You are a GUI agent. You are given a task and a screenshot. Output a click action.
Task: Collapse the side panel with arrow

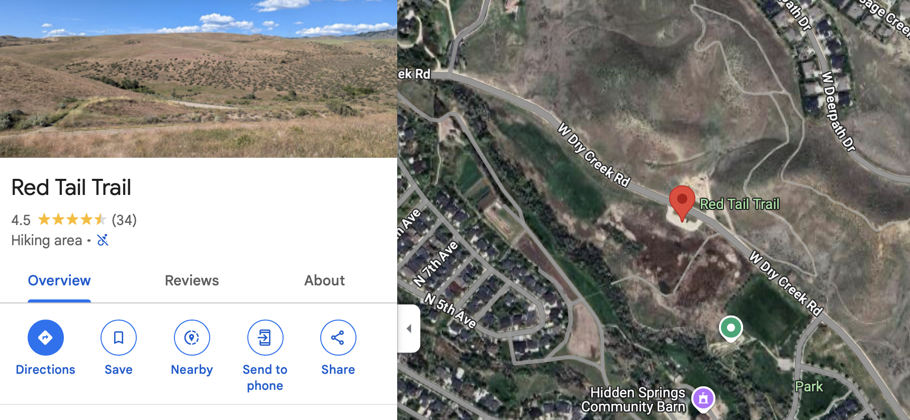click(409, 329)
